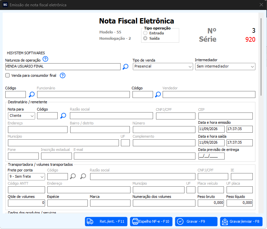Click the Código ANTT field
267x229 pixels.
tap(27, 190)
